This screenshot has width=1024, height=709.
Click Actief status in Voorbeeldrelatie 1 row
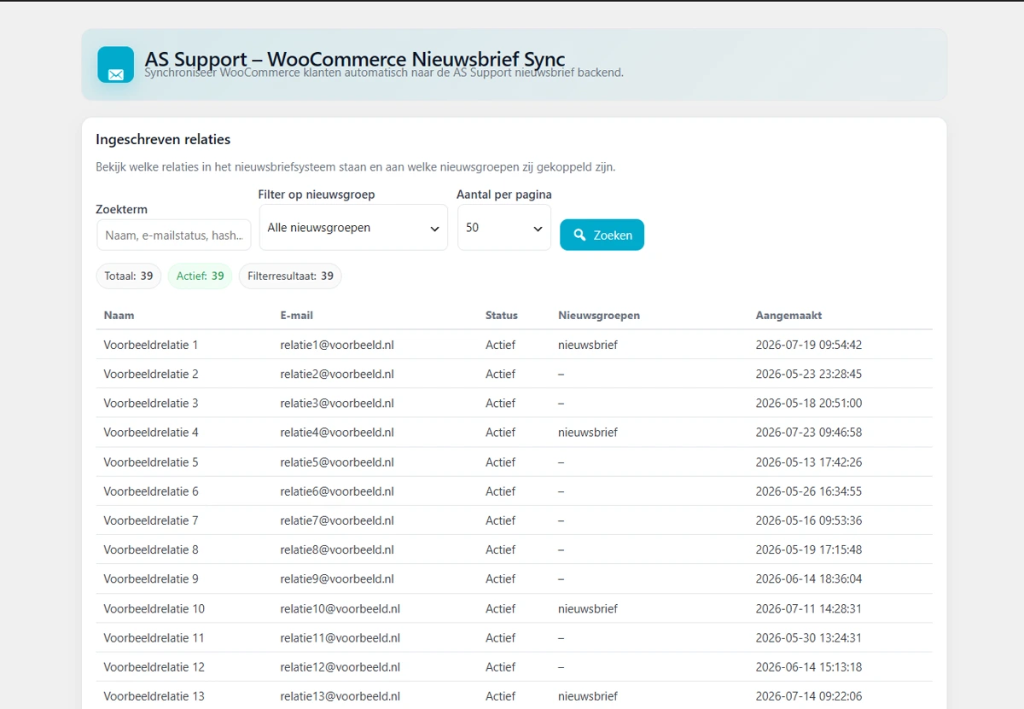click(x=501, y=345)
